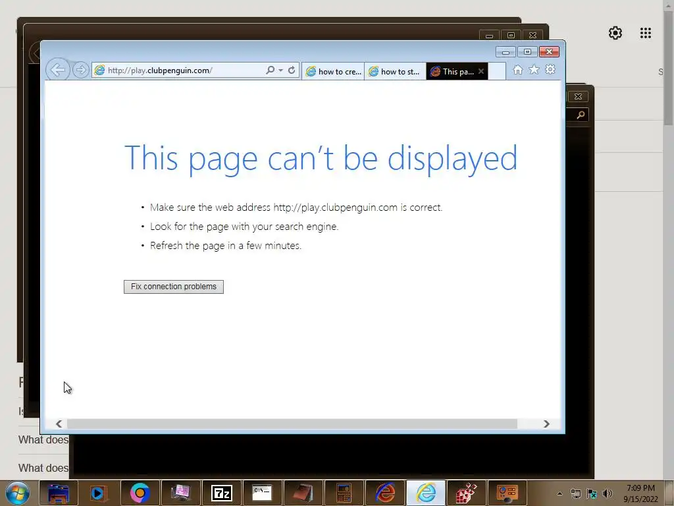Click the Fix connection problems button
The width and height of the screenshot is (674, 506).
point(174,287)
